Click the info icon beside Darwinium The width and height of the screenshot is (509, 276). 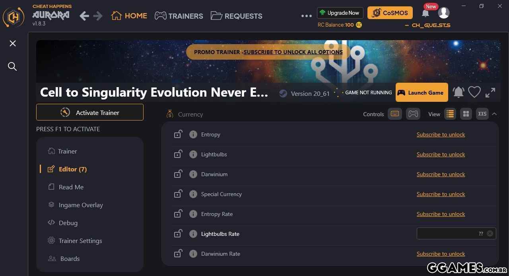click(193, 174)
